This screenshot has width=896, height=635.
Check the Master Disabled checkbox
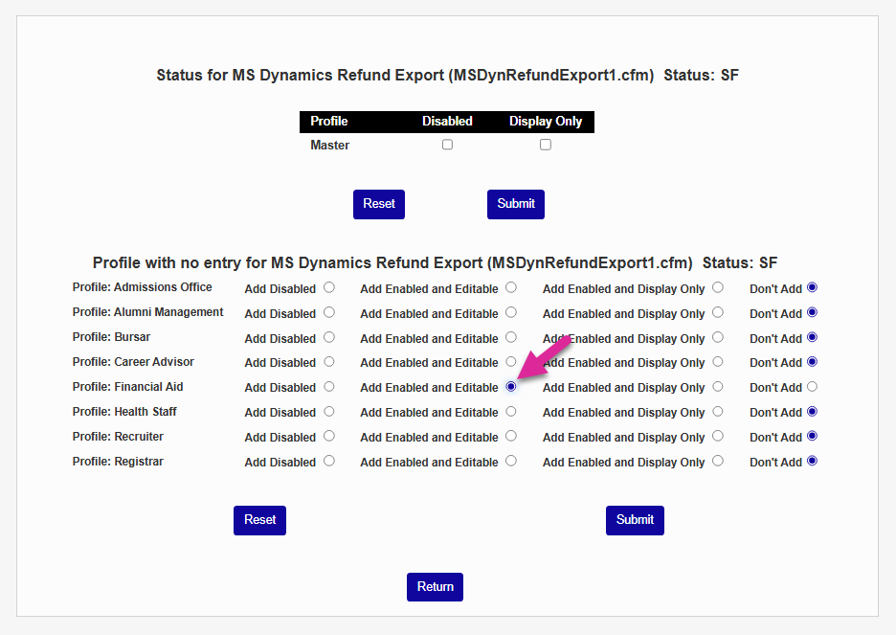pyautogui.click(x=447, y=145)
